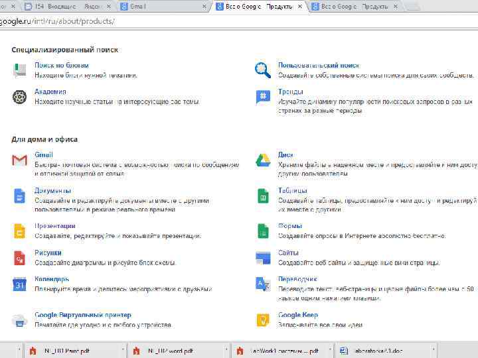
Task: Open the Диск link
Action: [x=285, y=154]
